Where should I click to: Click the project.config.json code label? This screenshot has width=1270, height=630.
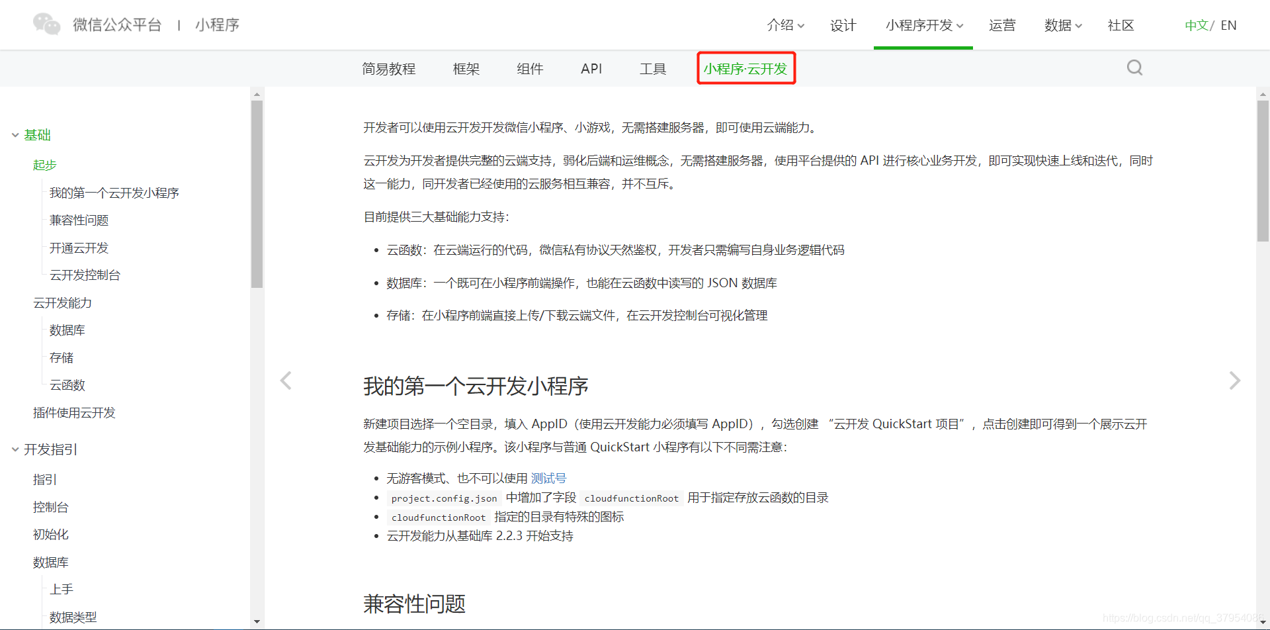(444, 498)
